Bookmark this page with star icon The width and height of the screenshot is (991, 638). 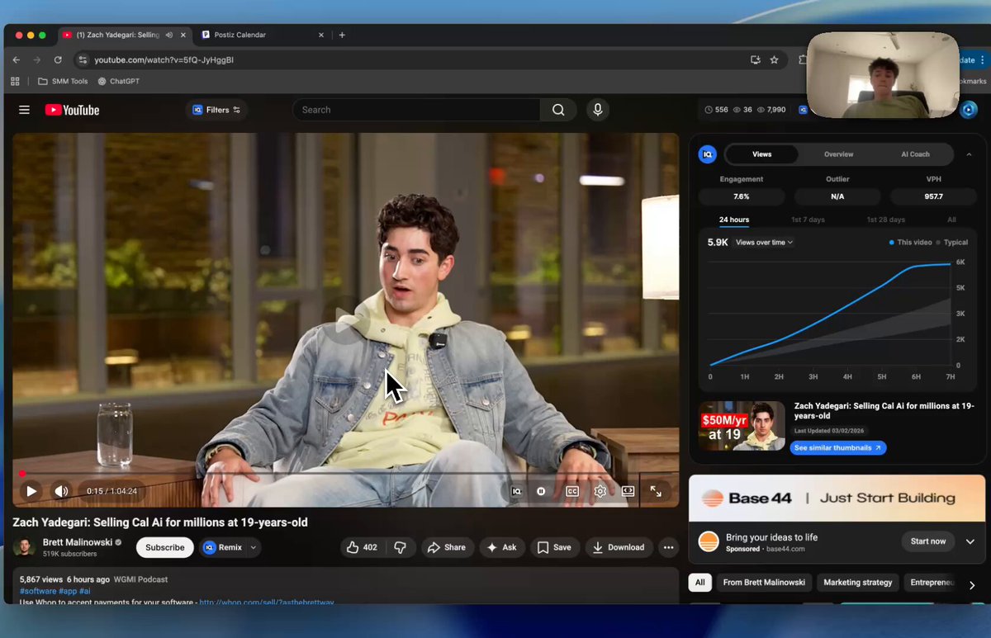click(774, 60)
